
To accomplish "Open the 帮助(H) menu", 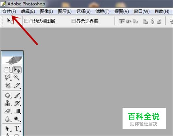I will click(162, 11).
